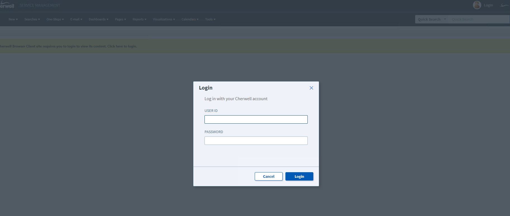Open the Reports menu
This screenshot has height=216, width=510.
pos(139,19)
